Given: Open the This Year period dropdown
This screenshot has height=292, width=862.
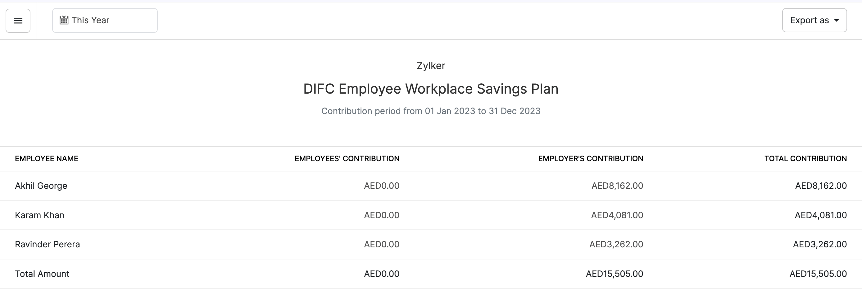Looking at the screenshot, I should [x=104, y=20].
